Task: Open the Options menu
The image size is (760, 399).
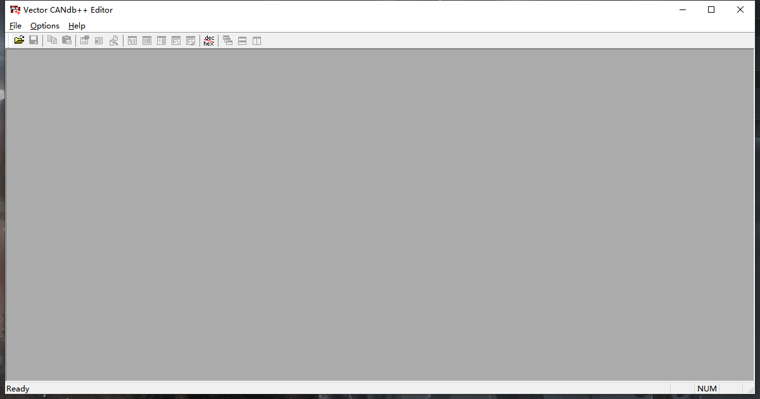Action: pyautogui.click(x=45, y=26)
